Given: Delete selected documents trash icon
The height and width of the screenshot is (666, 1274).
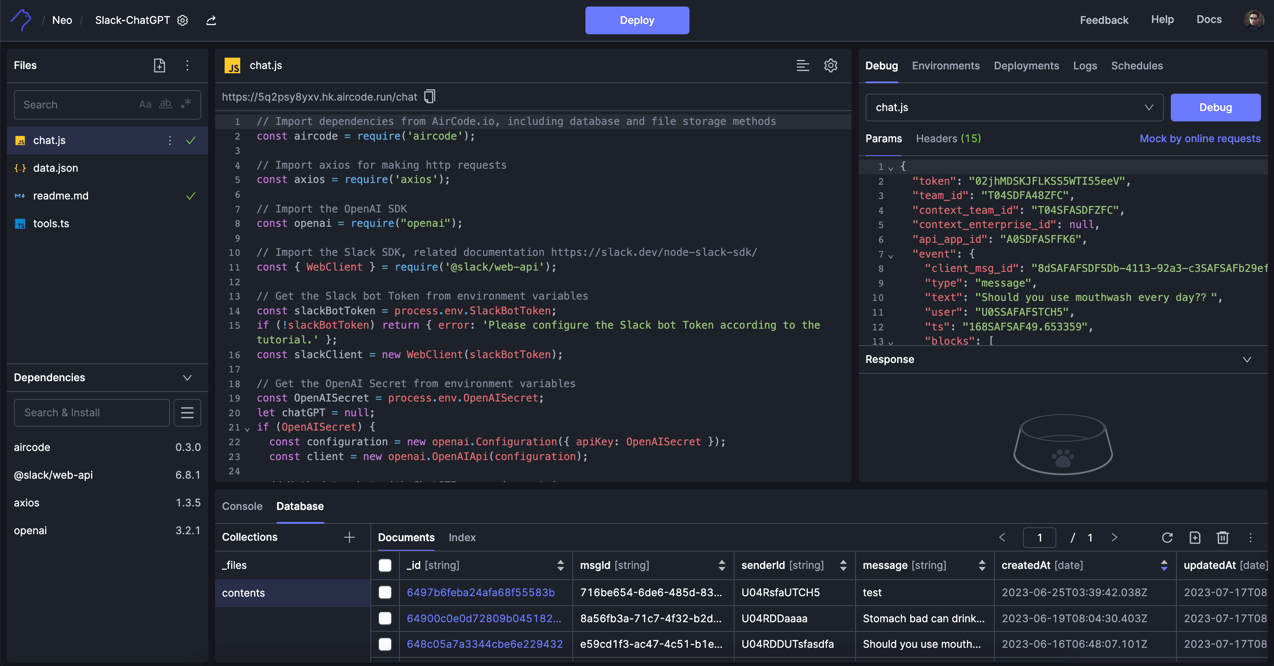Looking at the screenshot, I should (1222, 538).
